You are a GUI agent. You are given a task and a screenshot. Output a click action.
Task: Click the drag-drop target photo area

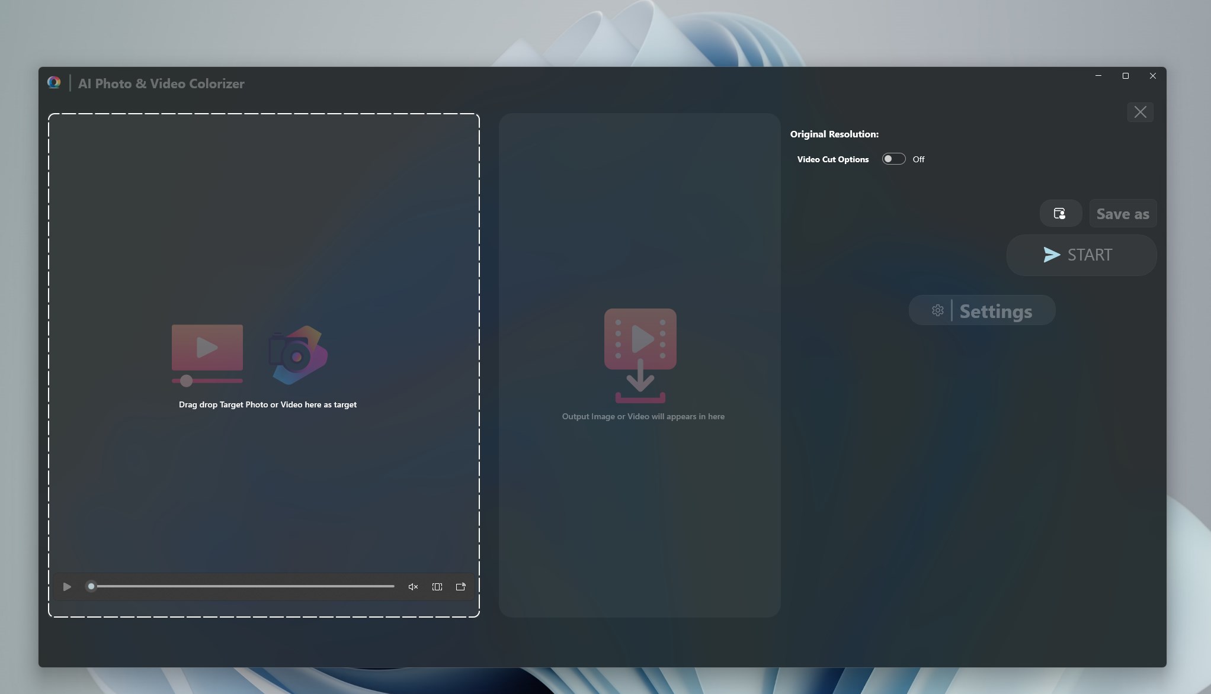265,355
